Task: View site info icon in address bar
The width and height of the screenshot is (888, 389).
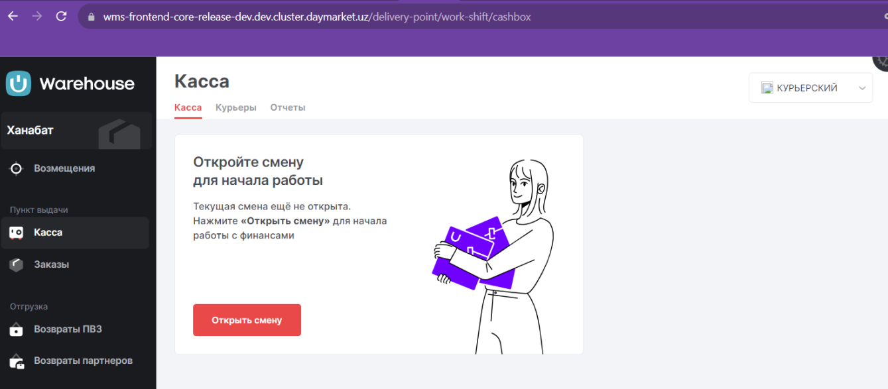Action: tap(91, 17)
